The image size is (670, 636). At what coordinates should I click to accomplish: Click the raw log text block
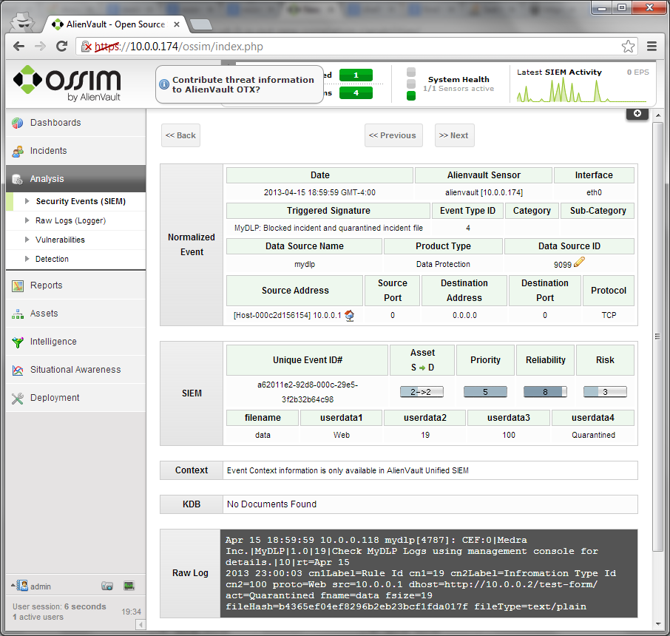(429, 573)
